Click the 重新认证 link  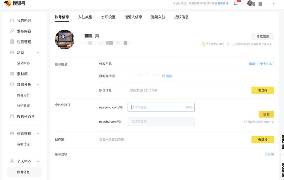(223, 3)
